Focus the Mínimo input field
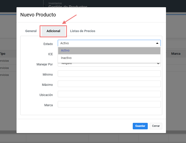 click(x=109, y=74)
